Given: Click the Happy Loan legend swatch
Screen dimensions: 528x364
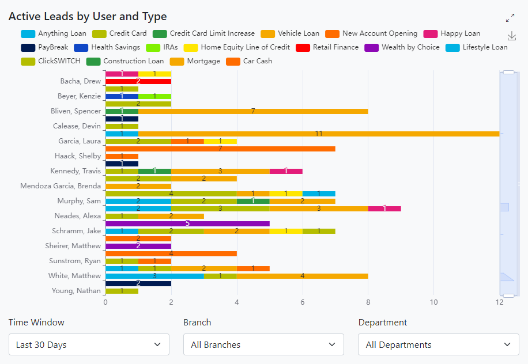Looking at the screenshot, I should coord(431,33).
